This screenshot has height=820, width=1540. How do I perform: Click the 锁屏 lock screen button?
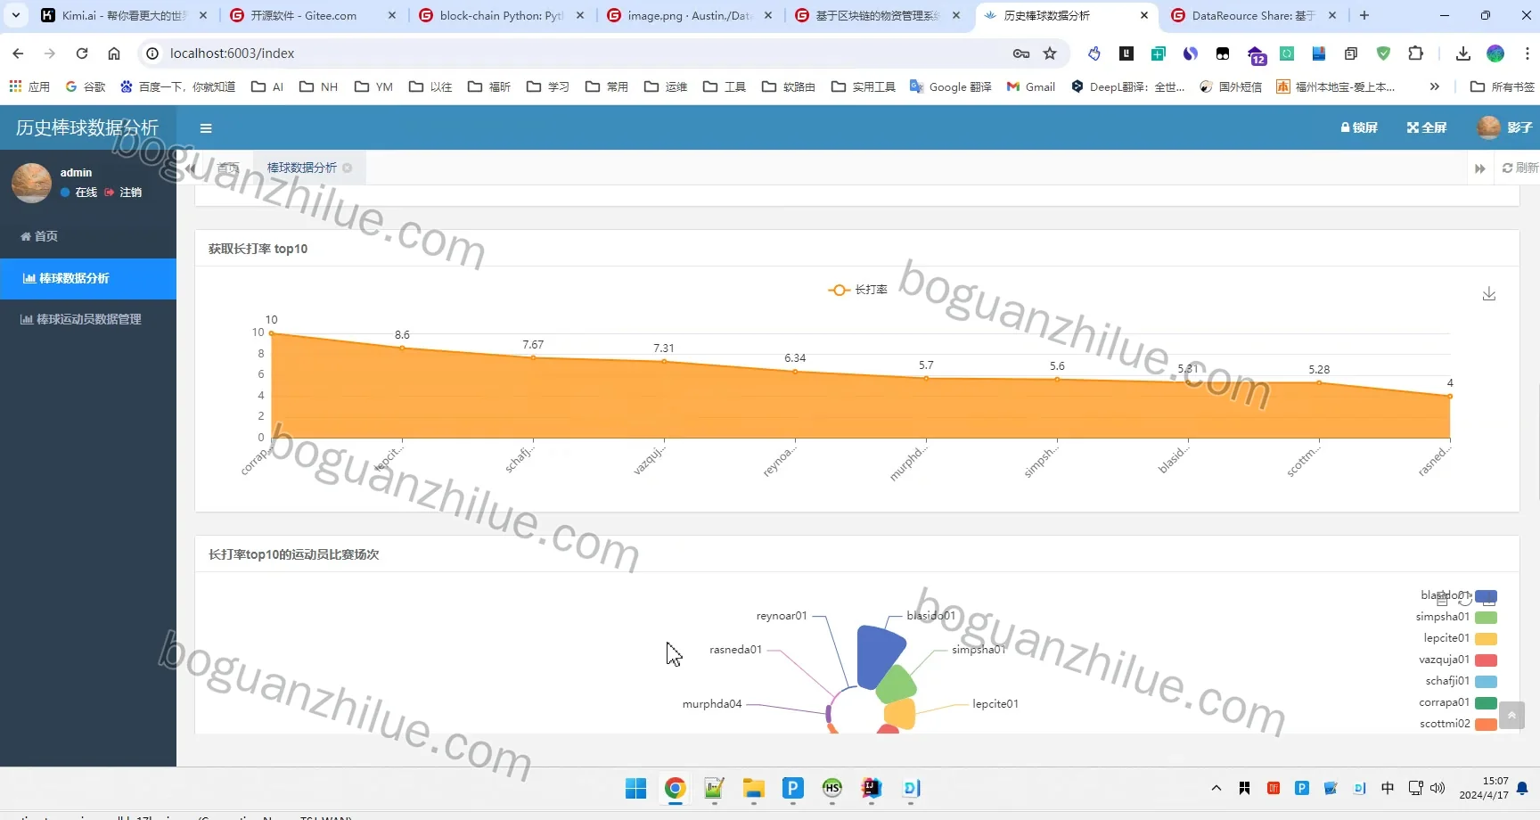1359,127
